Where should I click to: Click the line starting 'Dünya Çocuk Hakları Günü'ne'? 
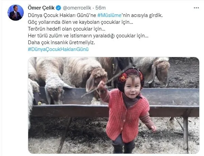pos(95,15)
